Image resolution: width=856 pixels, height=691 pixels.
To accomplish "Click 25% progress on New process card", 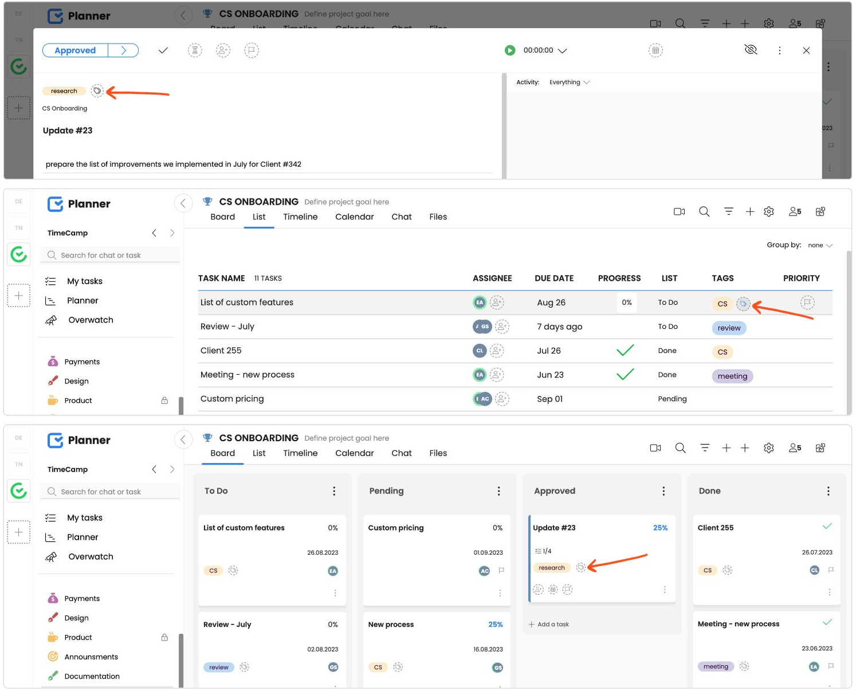I will pos(496,625).
